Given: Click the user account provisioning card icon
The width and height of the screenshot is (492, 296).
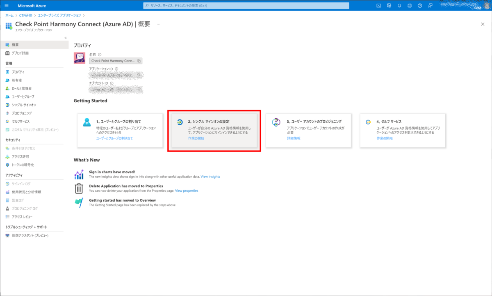Looking at the screenshot, I should [x=276, y=122].
